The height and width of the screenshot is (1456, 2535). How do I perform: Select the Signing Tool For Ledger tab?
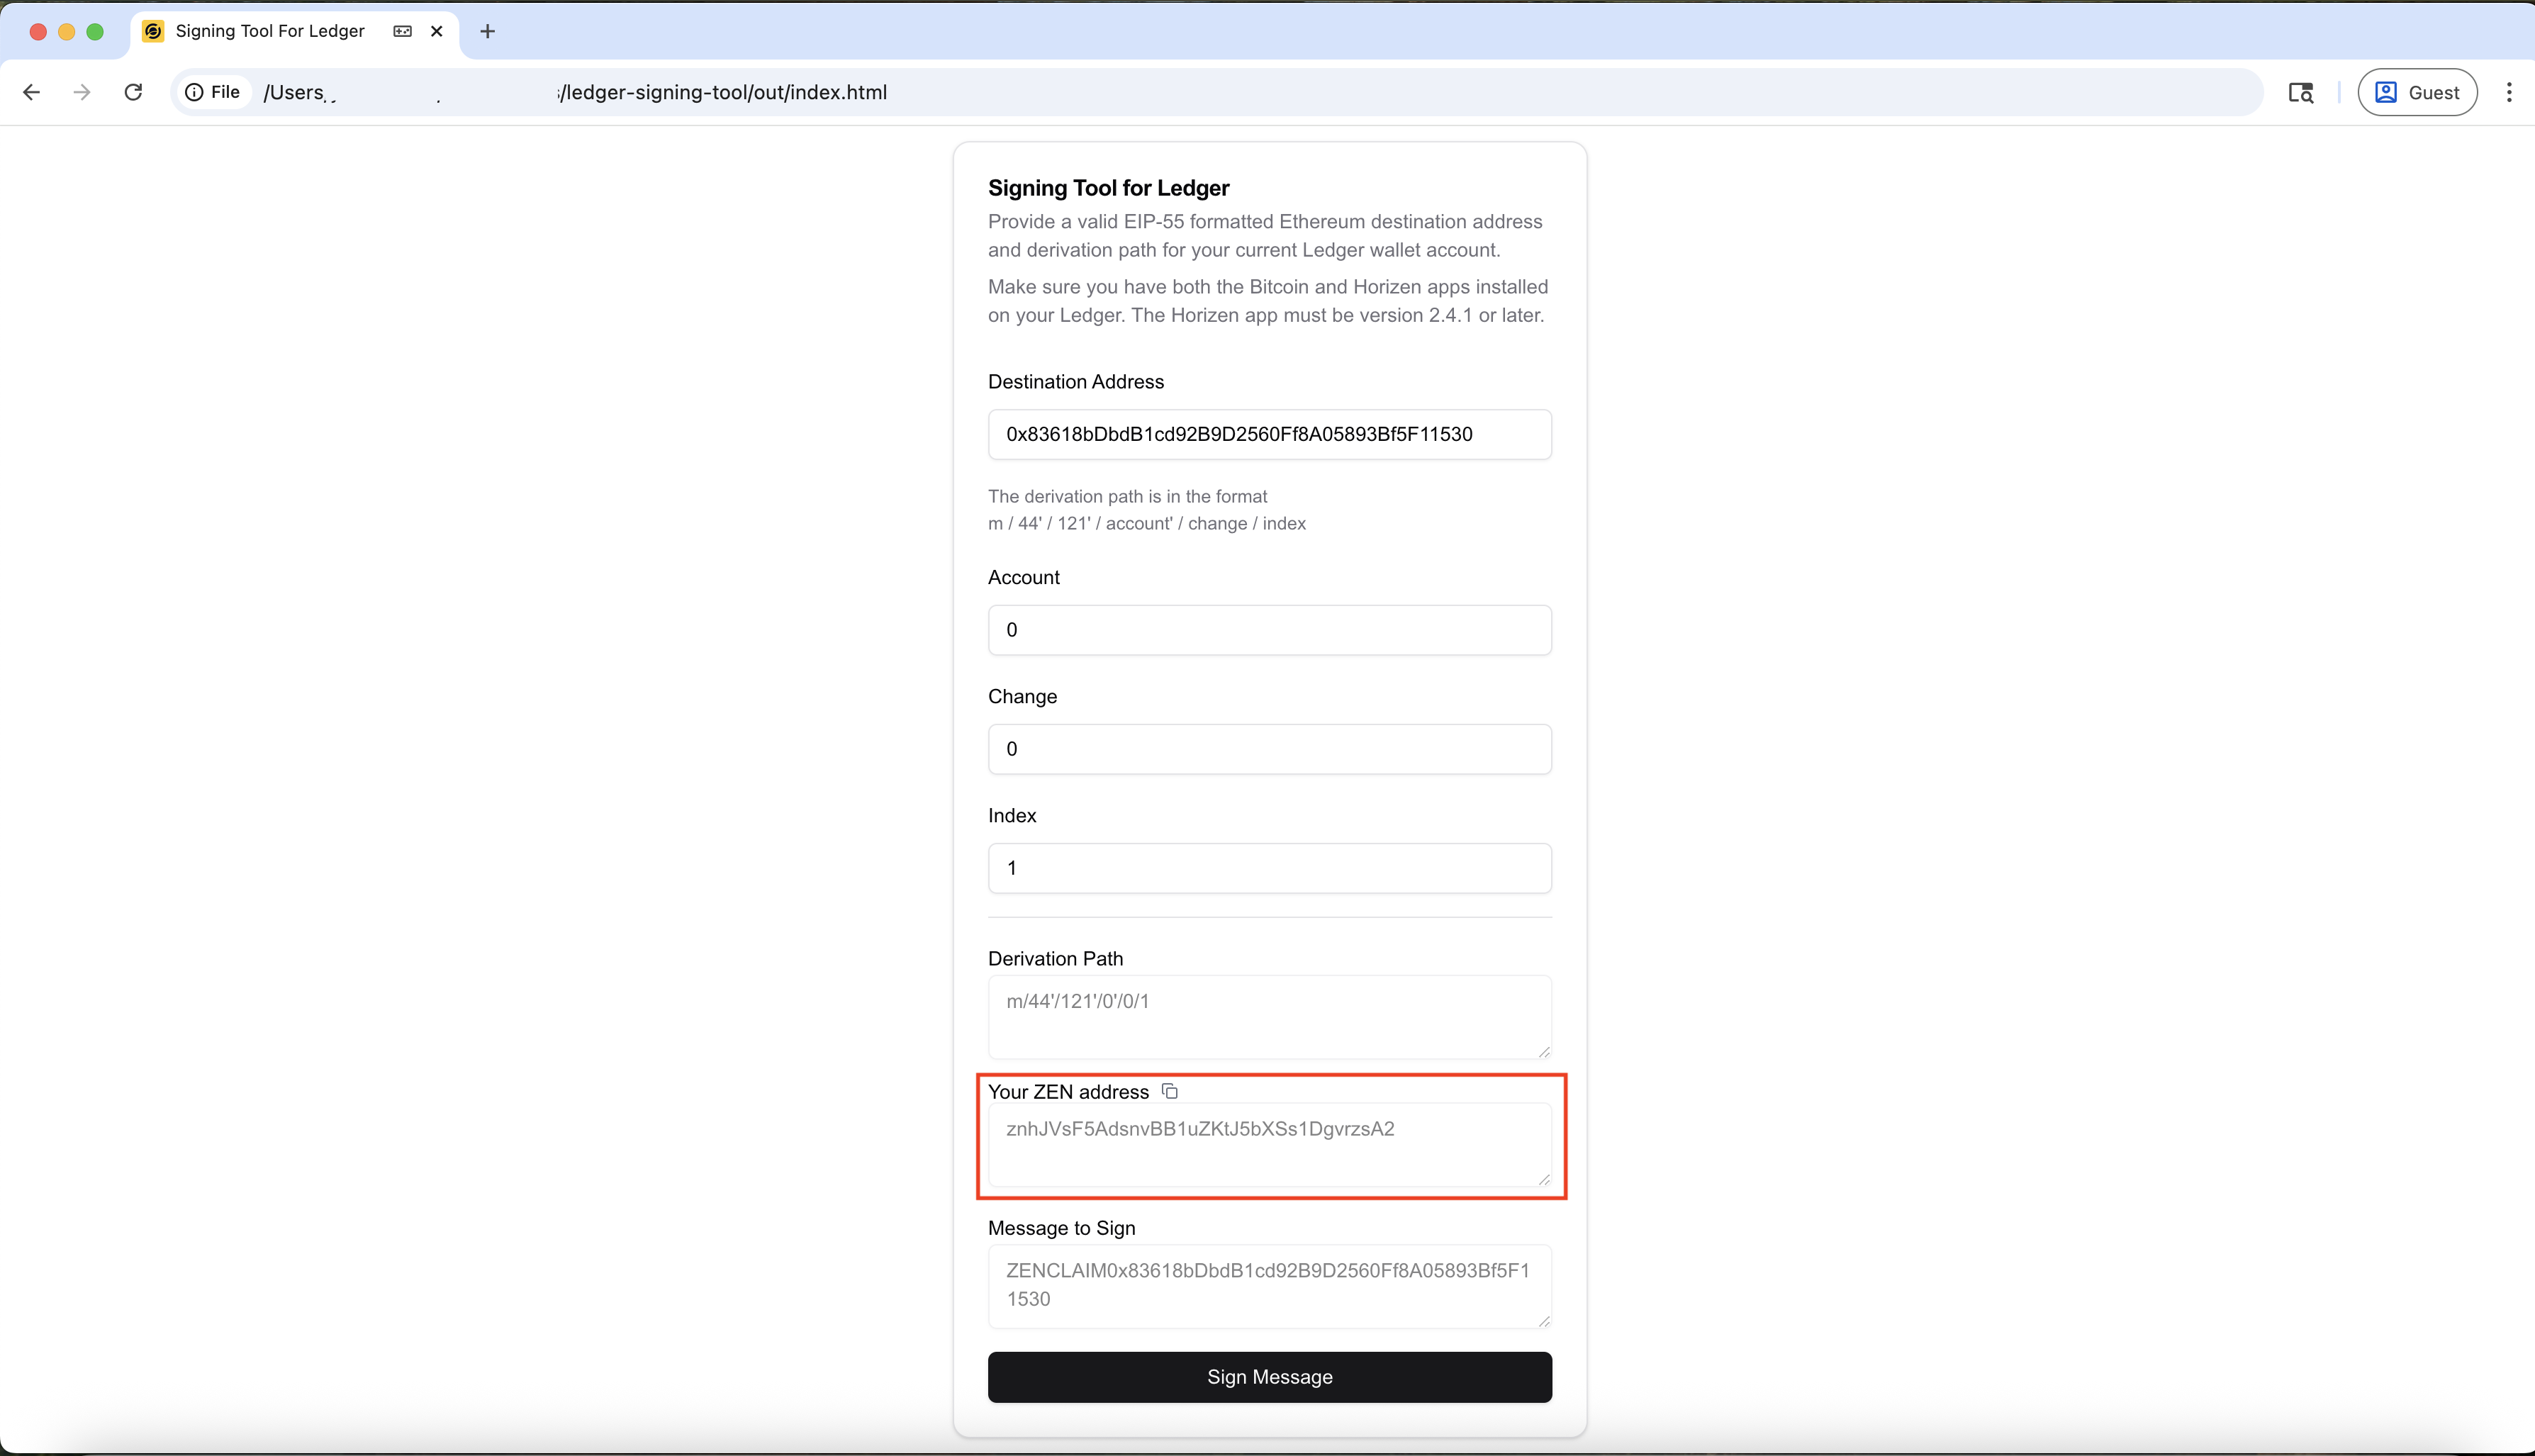tap(269, 31)
